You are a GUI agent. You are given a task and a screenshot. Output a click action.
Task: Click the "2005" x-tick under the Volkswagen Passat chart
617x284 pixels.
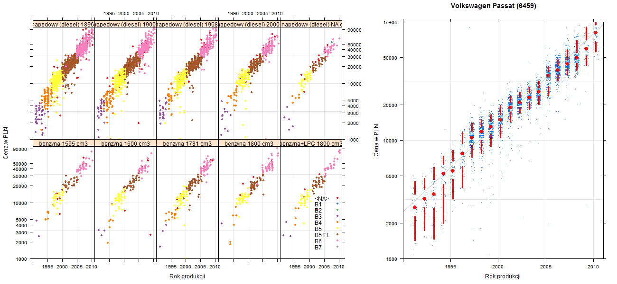coord(546,267)
